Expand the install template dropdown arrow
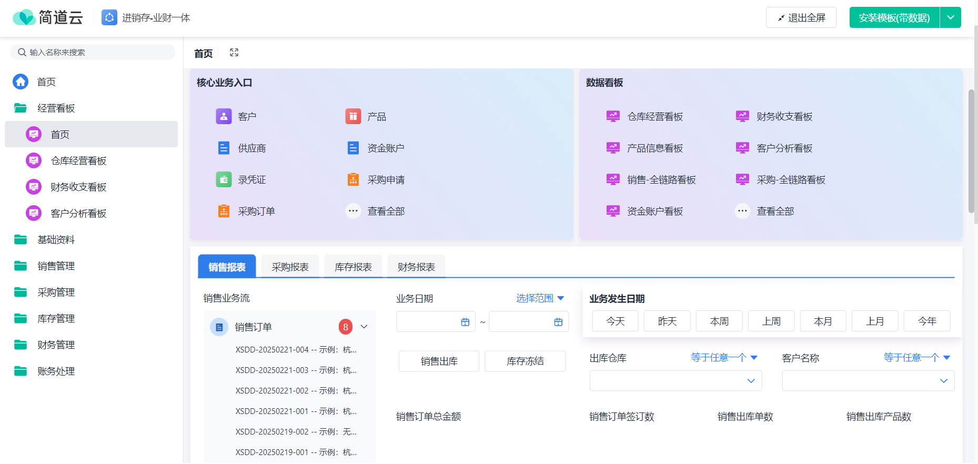Viewport: 978px width, 464px height. (x=951, y=17)
